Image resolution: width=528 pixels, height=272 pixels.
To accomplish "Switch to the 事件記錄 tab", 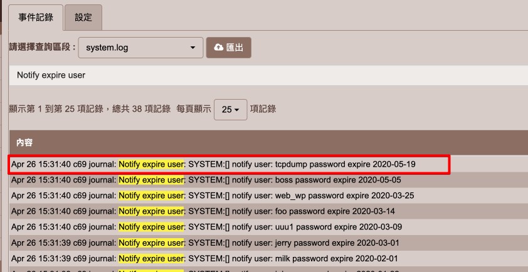I will [36, 17].
